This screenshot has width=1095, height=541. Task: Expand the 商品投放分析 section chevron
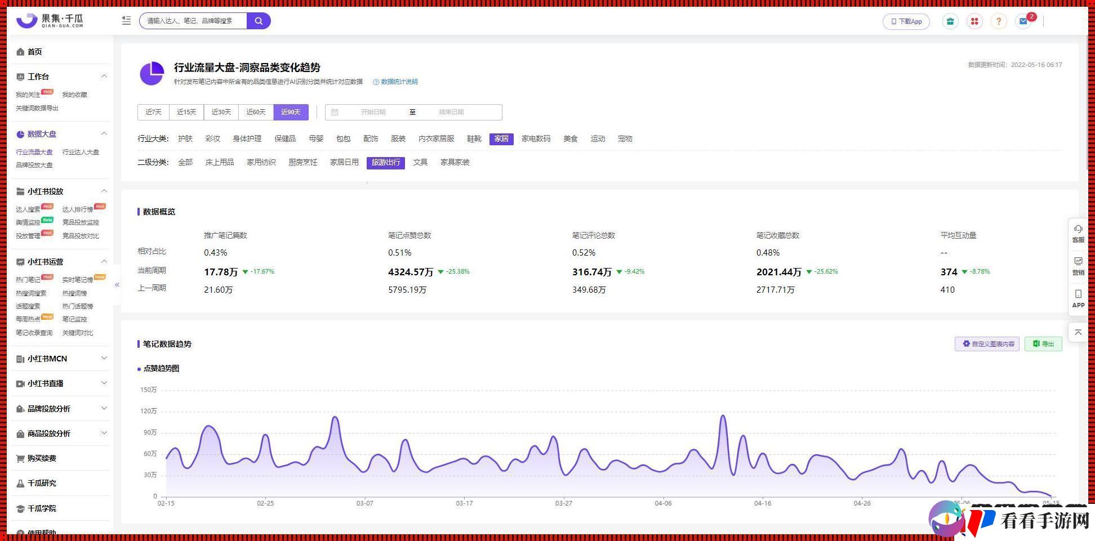click(x=104, y=433)
